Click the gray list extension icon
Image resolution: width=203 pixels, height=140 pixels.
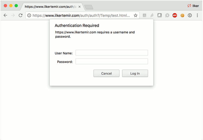click(x=145, y=15)
